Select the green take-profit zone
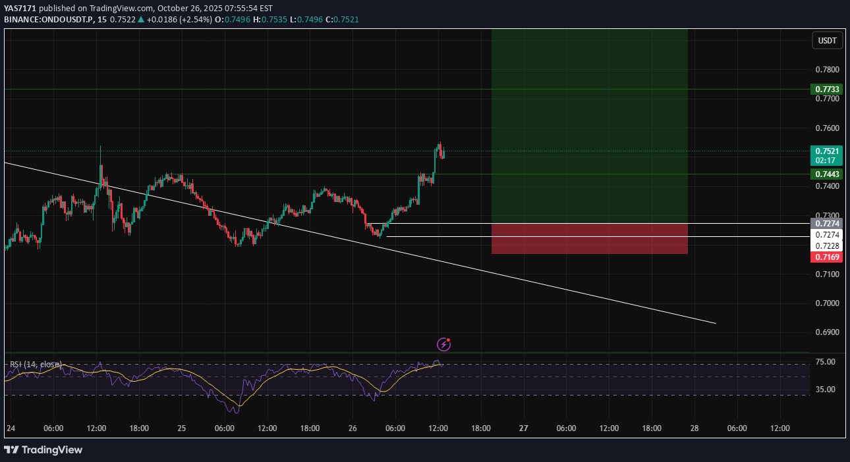This screenshot has width=850, height=462. pos(589,125)
